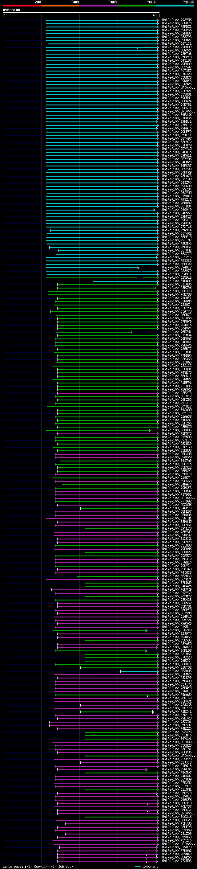Viewport: 197px width, 869px height.
Task: Click the cyan ~100% identity legend segment
Action: point(175,6)
